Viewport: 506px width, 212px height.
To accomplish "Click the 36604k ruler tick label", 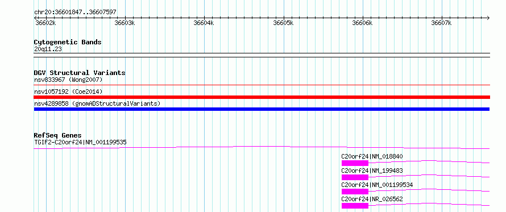I will click(204, 23).
